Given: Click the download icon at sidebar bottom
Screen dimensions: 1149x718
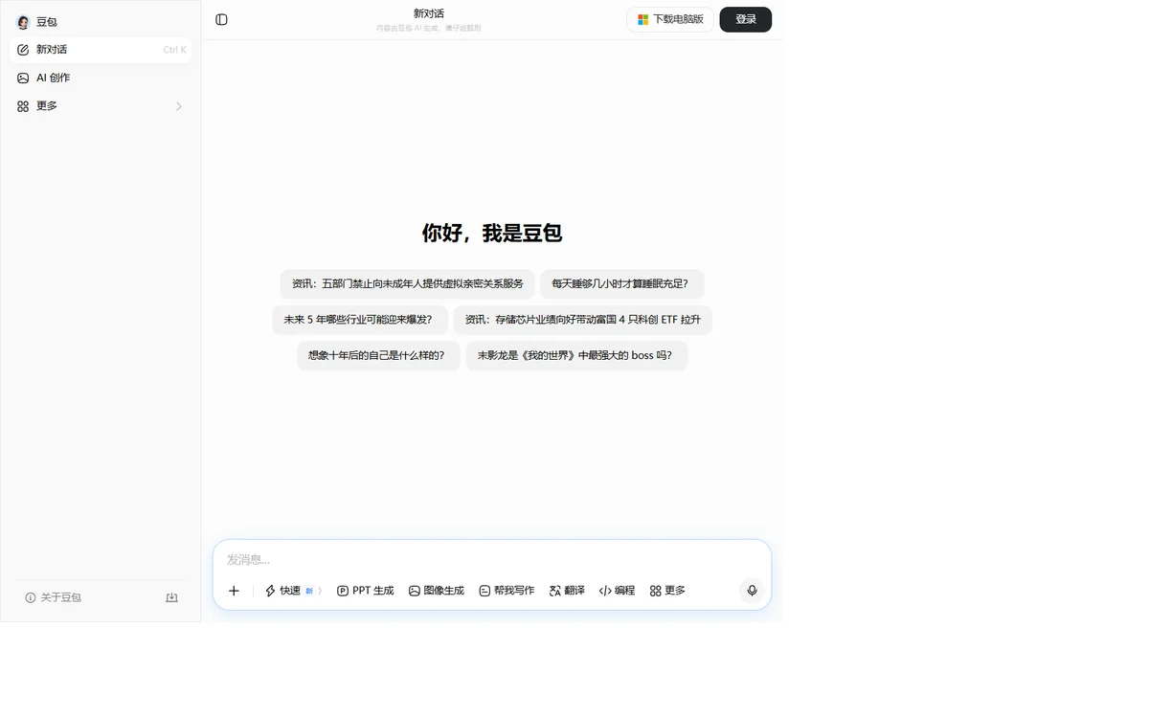Looking at the screenshot, I should click(172, 597).
